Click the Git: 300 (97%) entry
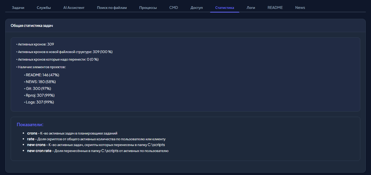371x175 pixels. 37,89
